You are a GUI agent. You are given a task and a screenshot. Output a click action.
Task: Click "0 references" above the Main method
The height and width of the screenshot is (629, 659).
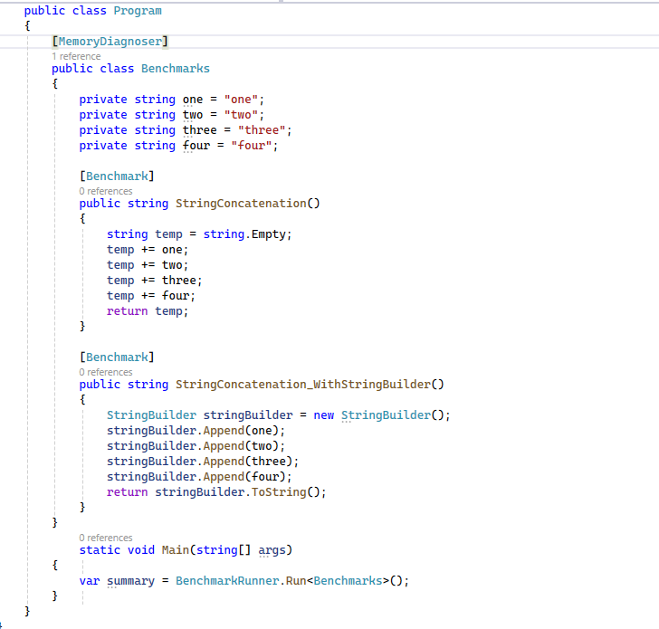[105, 538]
